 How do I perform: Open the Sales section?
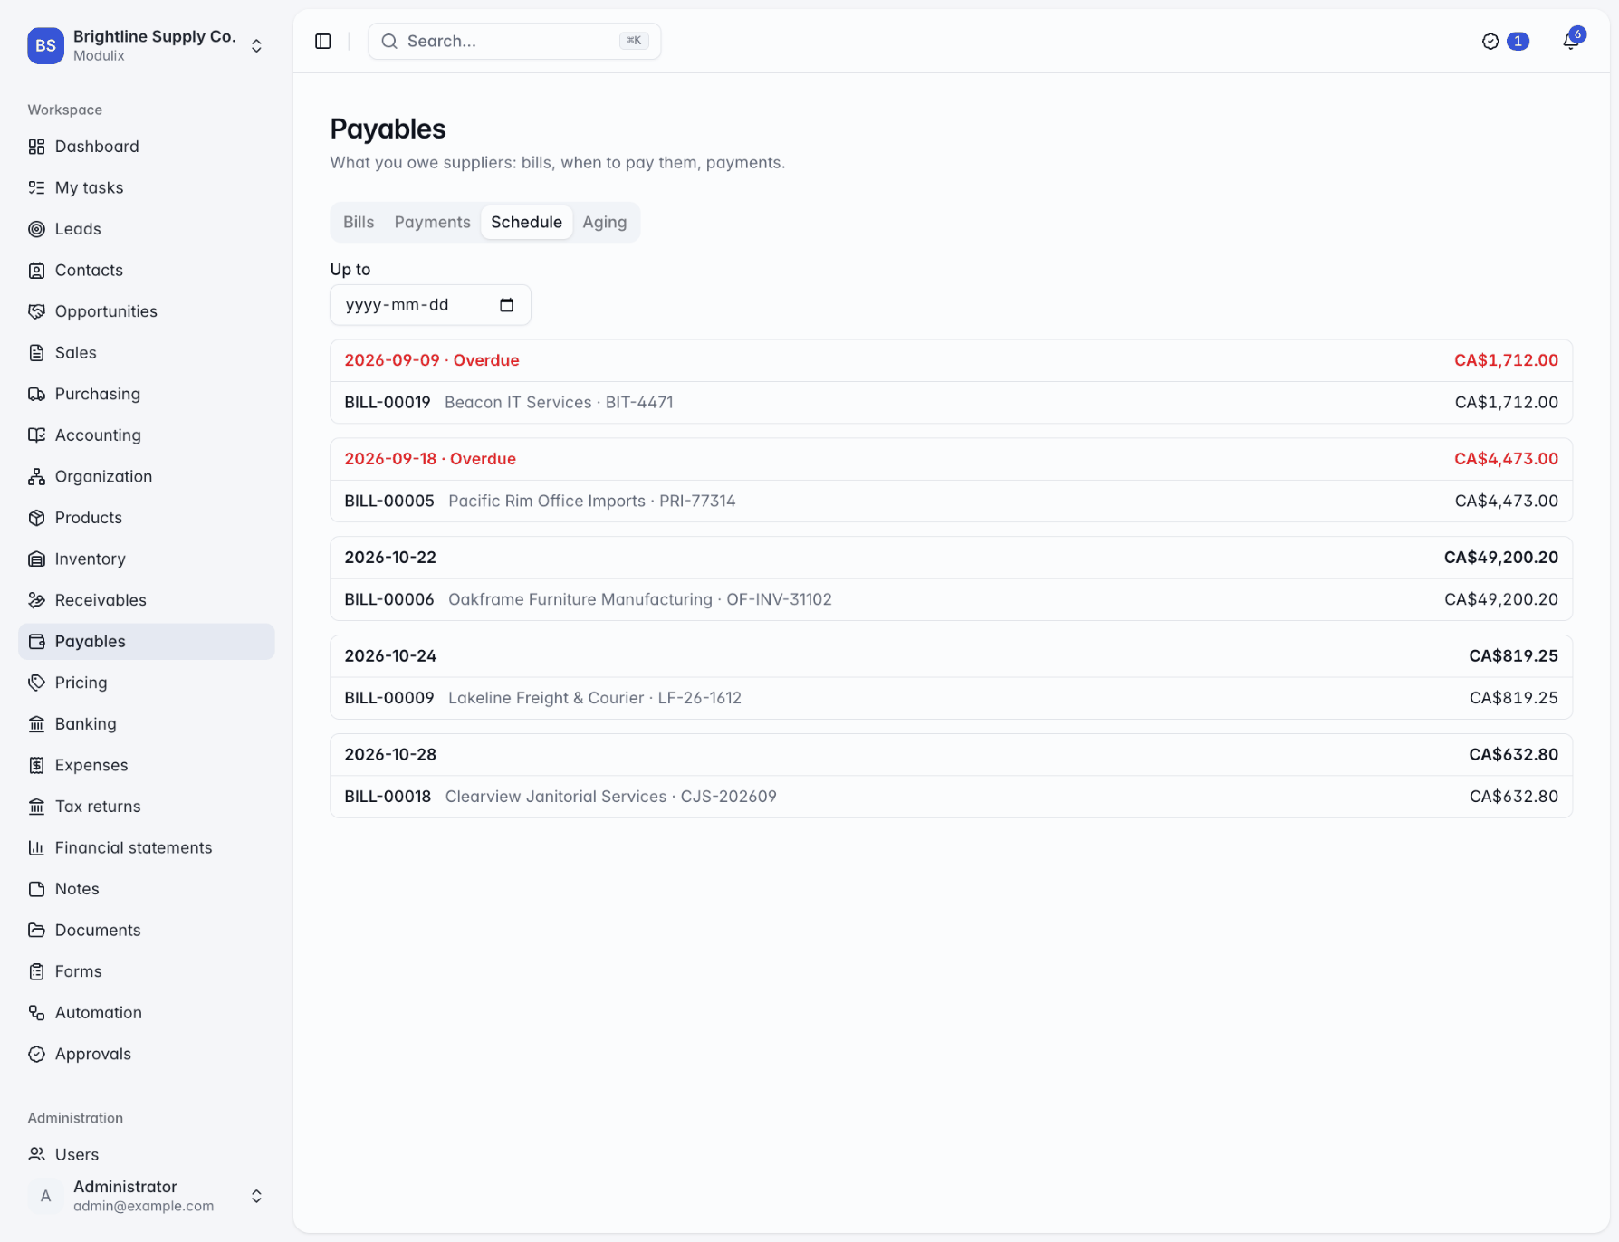coord(147,353)
